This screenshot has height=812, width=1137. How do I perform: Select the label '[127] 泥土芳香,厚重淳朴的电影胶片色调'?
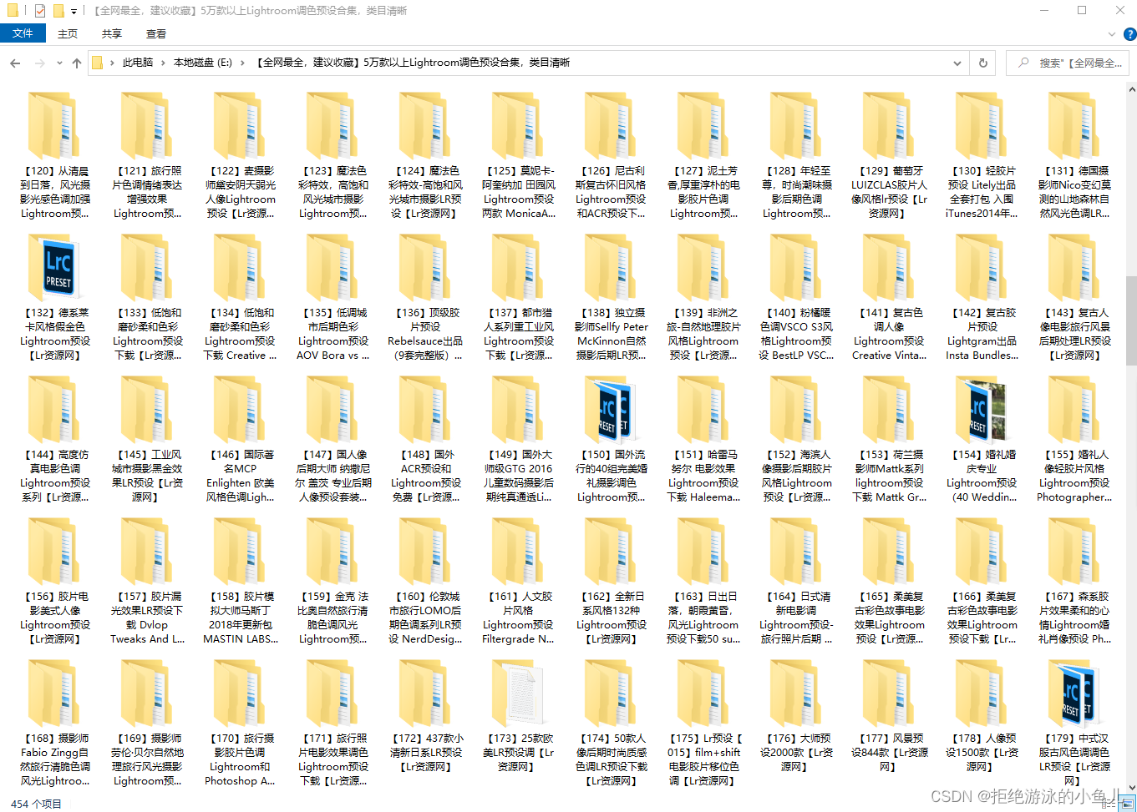pyautogui.click(x=703, y=192)
